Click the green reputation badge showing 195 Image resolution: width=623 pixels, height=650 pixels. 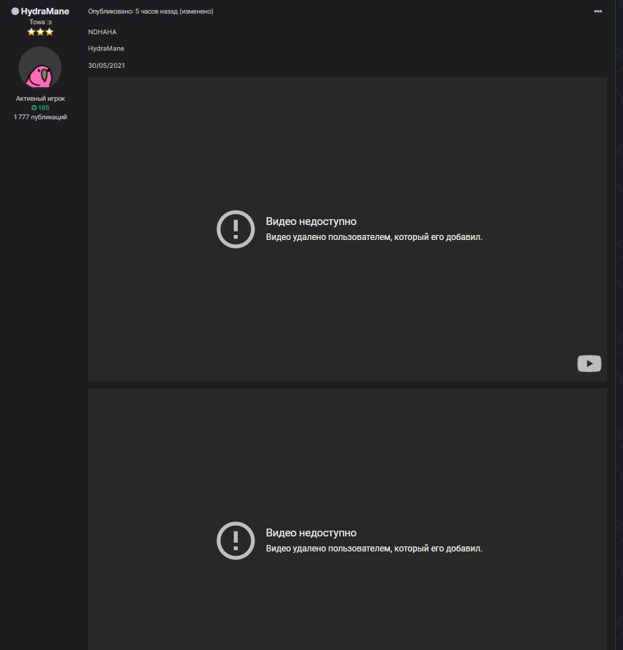(x=40, y=108)
